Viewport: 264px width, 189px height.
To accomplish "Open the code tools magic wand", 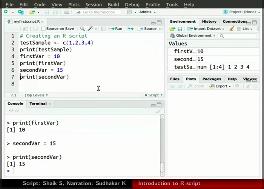I will click(91, 29).
